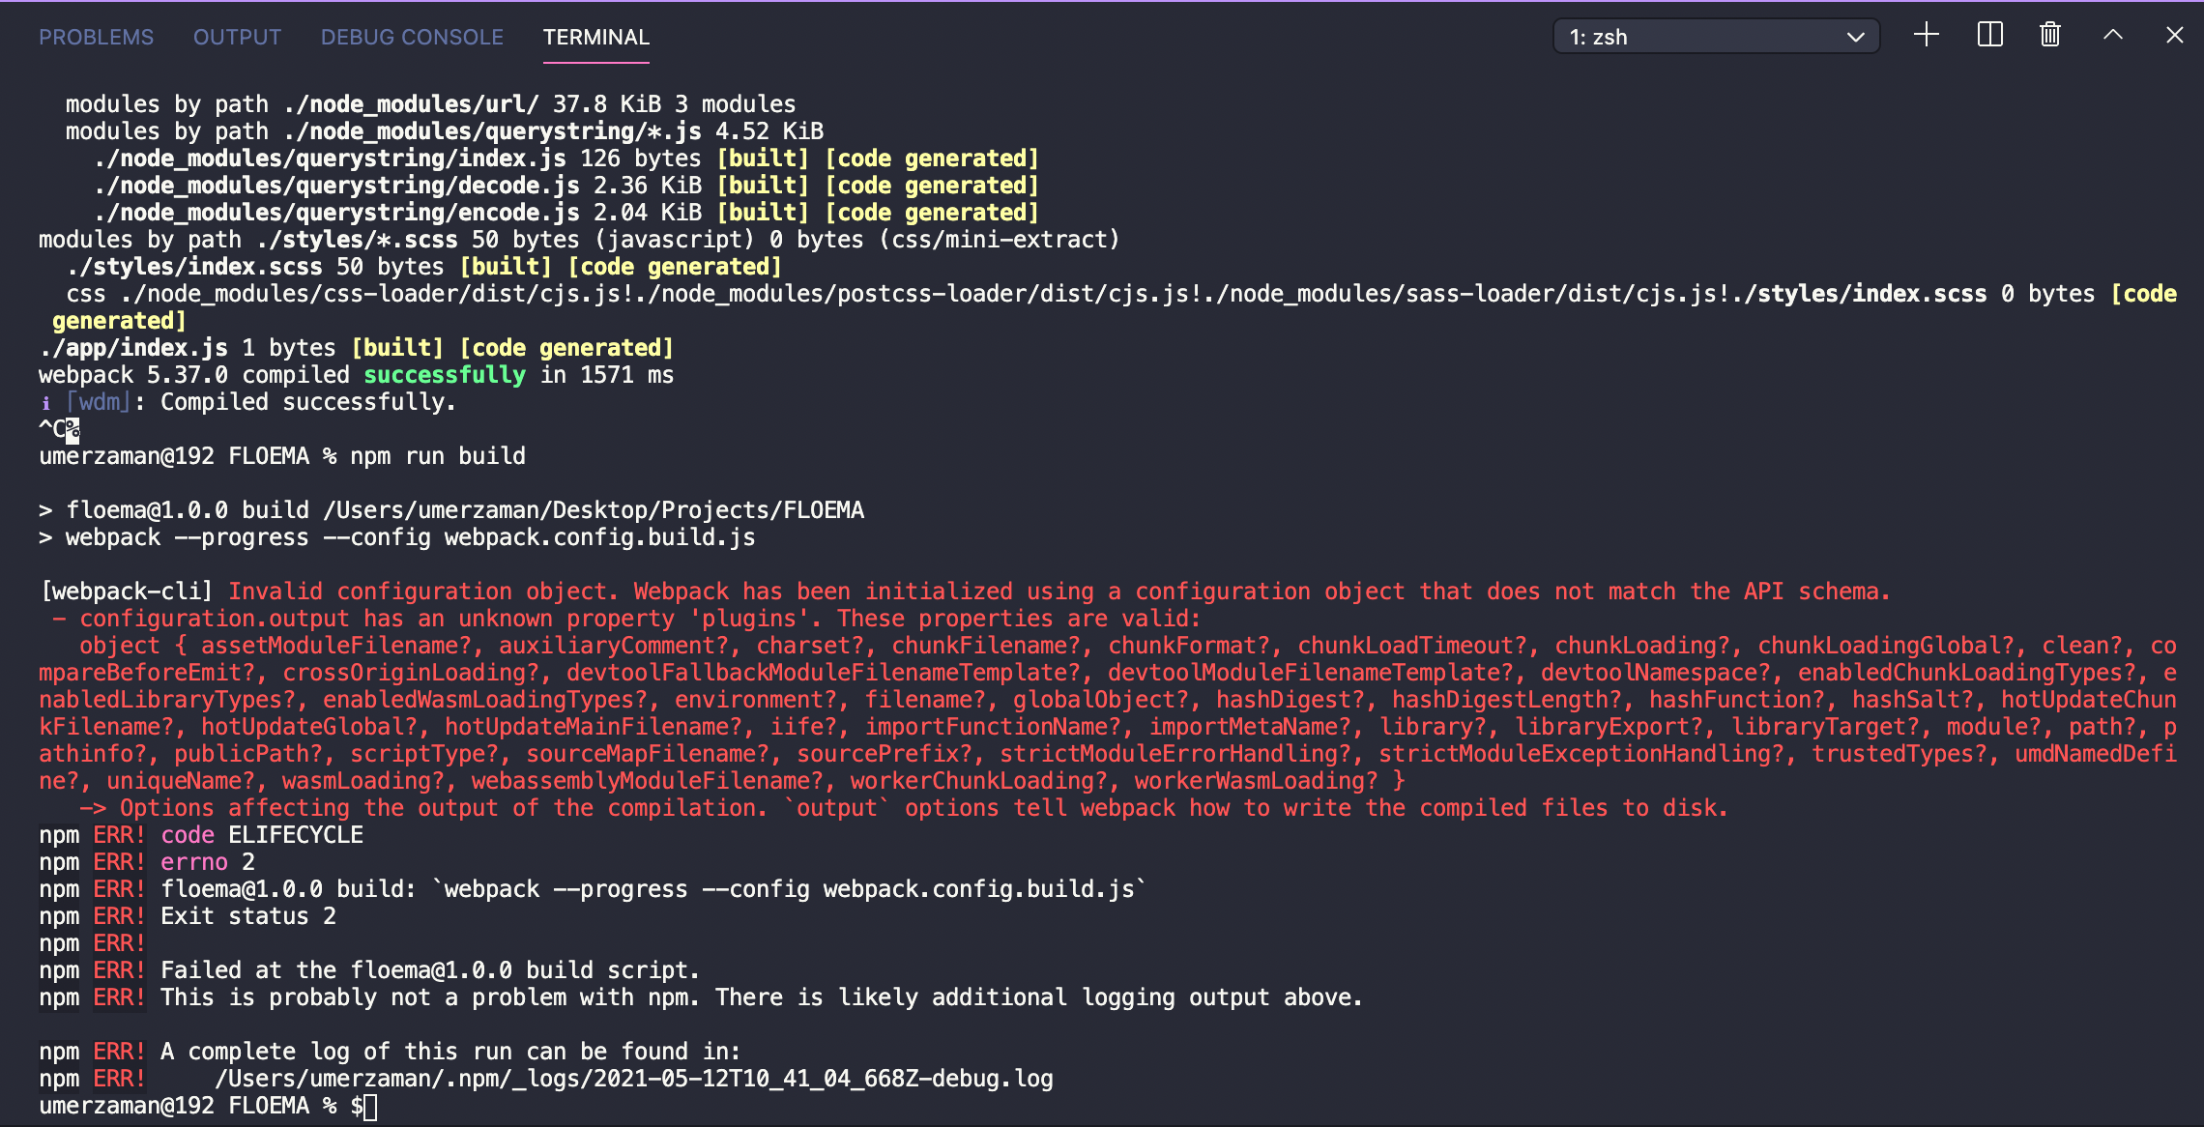Close the panel with the X icon
2204x1127 pixels.
pyautogui.click(x=2174, y=35)
